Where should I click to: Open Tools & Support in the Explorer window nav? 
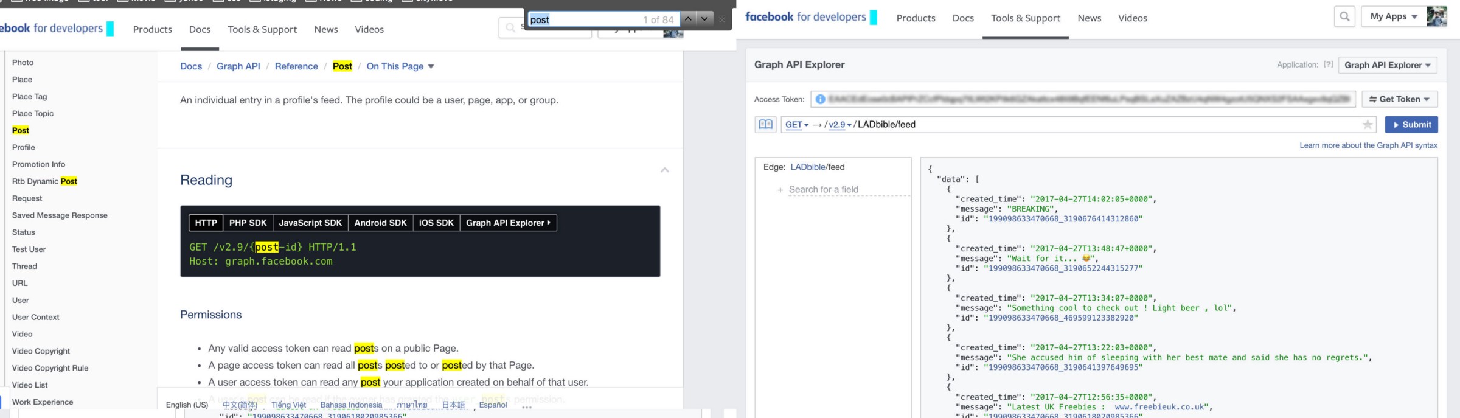pos(1026,18)
